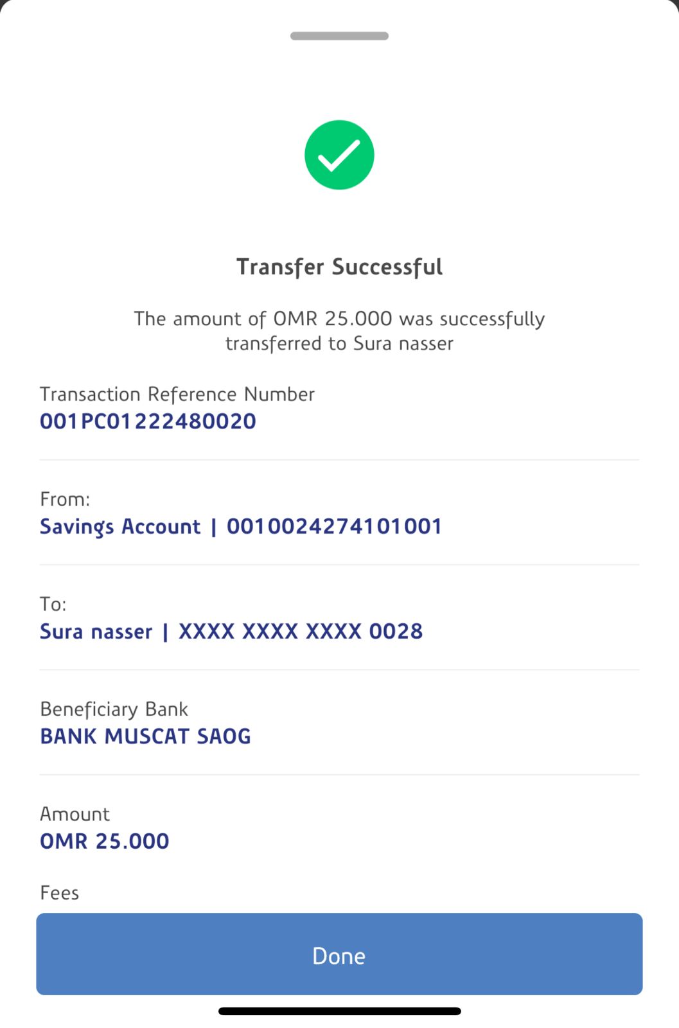Select BANK MUSCAT SAOG value
Screen dimensions: 679x1028
pyautogui.click(x=145, y=736)
